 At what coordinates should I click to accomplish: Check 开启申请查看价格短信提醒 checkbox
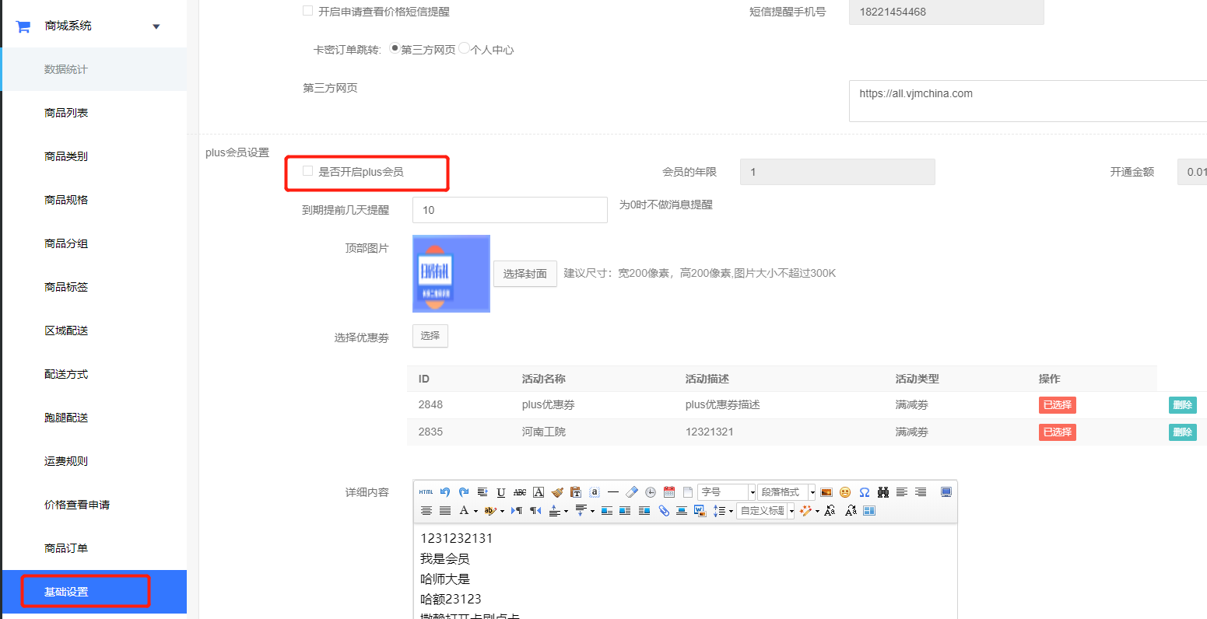(308, 12)
